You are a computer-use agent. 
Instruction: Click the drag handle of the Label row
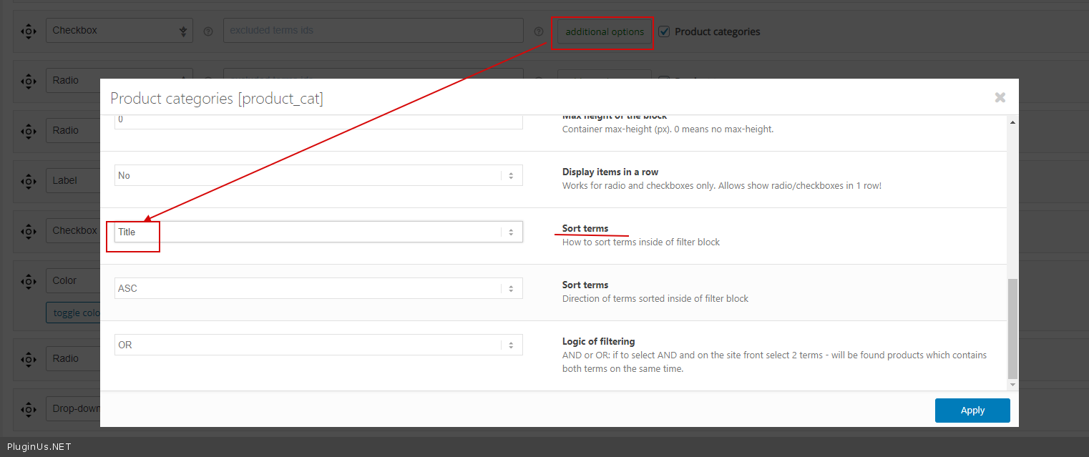(28, 181)
